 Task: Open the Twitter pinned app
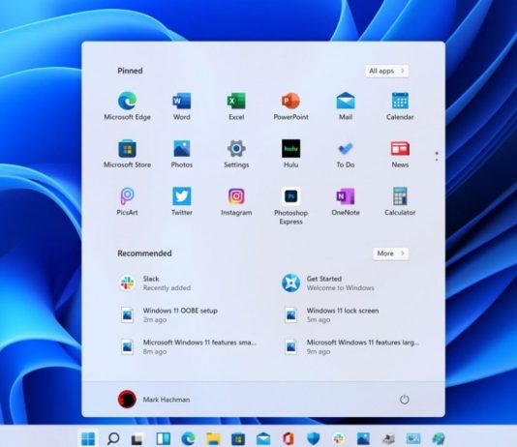coord(182,201)
